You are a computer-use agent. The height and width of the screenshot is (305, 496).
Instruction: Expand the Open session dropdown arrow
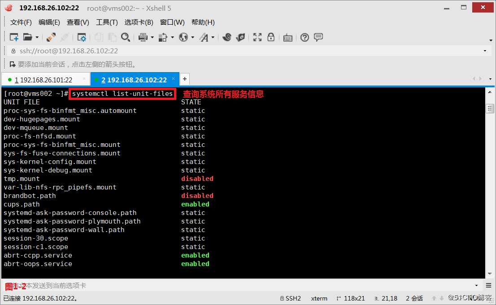coord(37,38)
